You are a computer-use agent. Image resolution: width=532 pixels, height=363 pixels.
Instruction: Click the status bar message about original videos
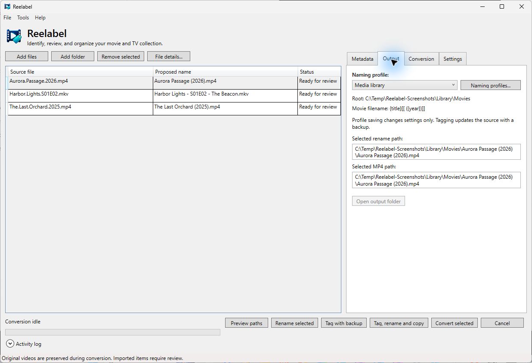tap(93, 358)
